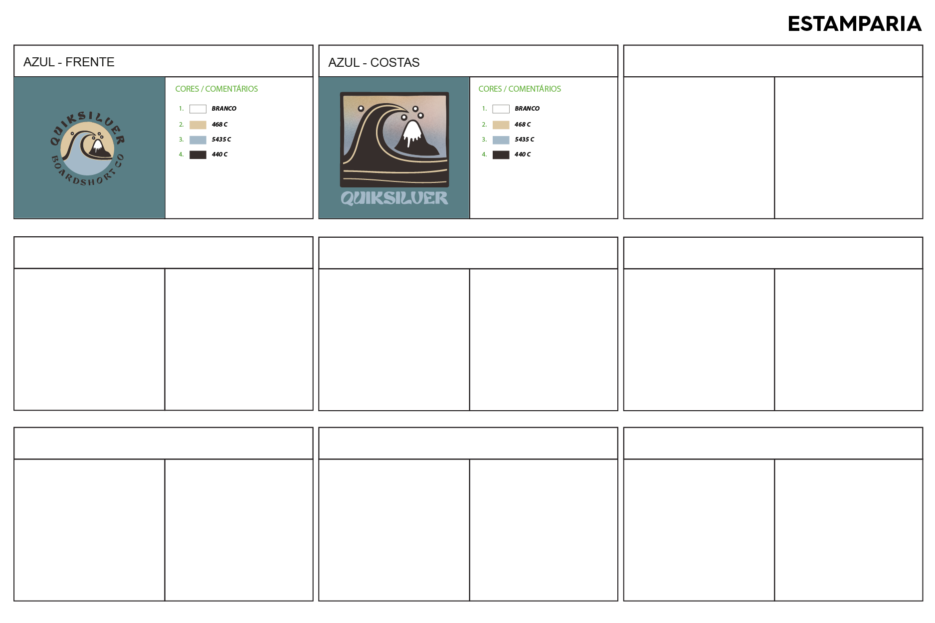Pick the white BRANCO swatch in Frente panel
Viewport: 935px width, 623px height.
tap(198, 109)
